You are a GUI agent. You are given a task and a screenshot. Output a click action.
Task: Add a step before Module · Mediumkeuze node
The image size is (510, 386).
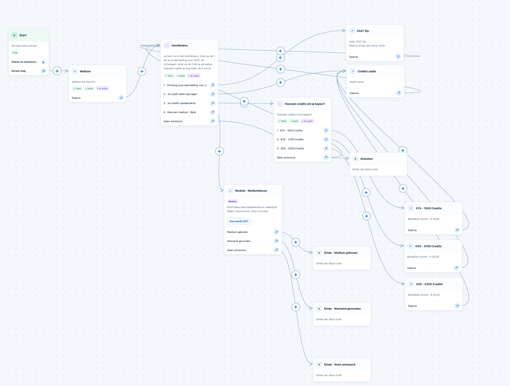[219, 151]
